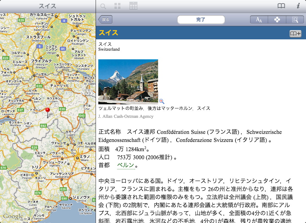The width and height of the screenshot is (306, 223).
Task: Click the Google logo on map
Action: [13, 216]
